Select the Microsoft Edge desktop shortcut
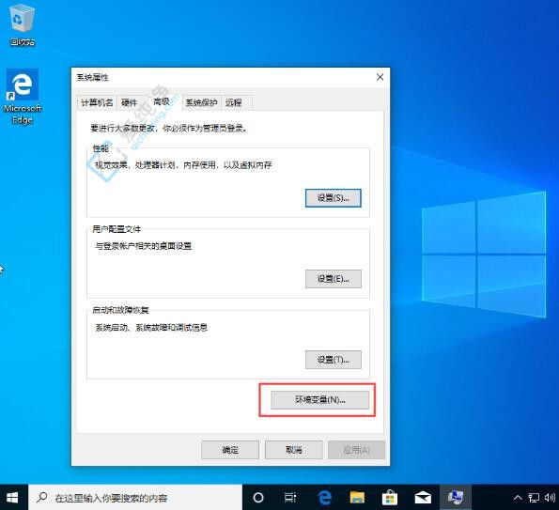The height and width of the screenshot is (510, 559). 23,96
